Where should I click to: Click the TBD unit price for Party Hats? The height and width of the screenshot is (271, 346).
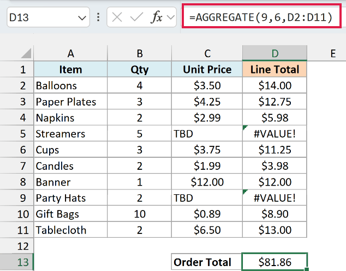pos(207,198)
